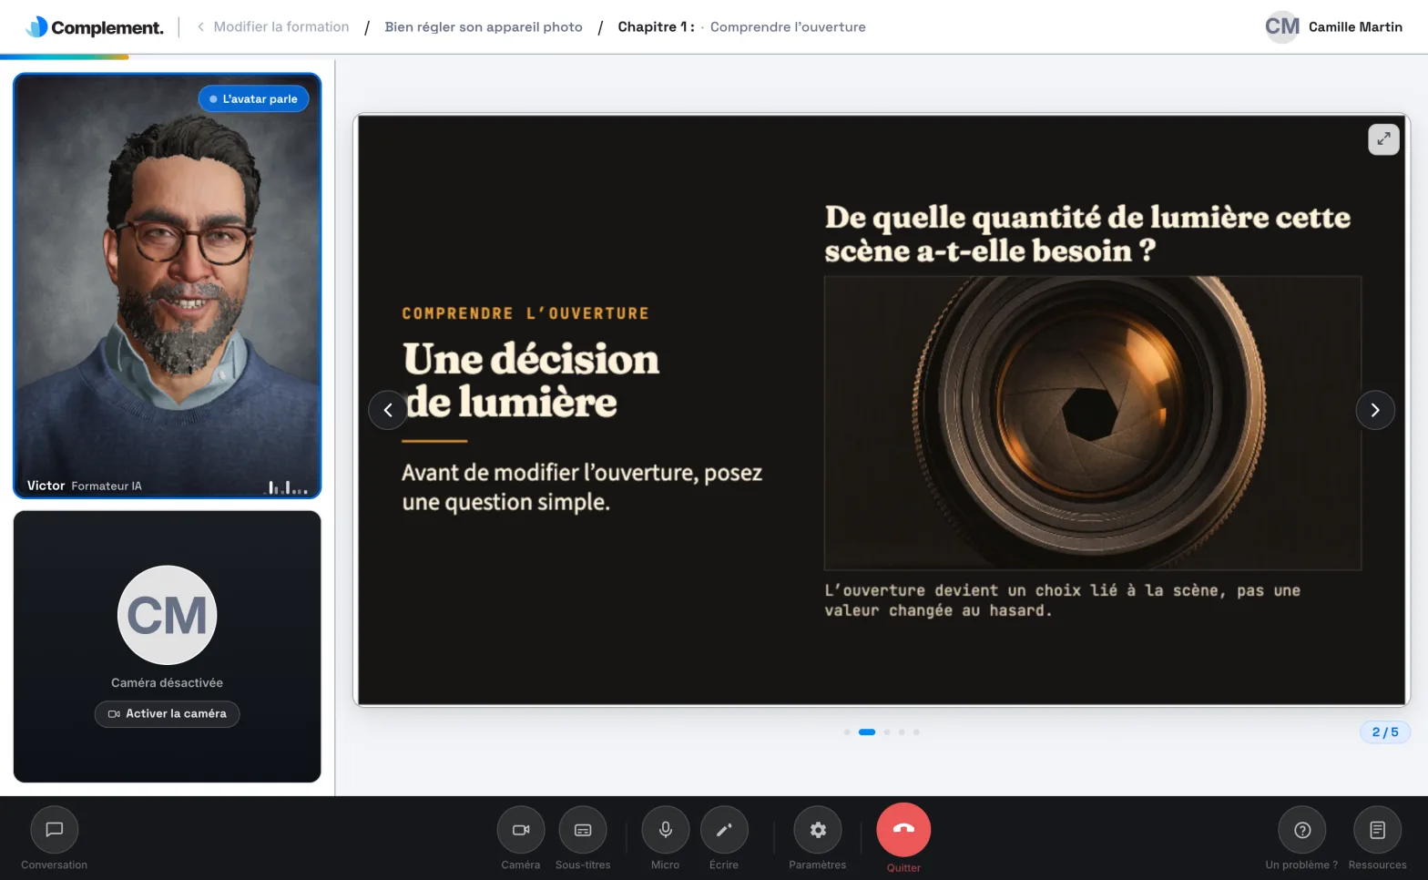
Task: Open Paramètres gear settings
Action: tap(818, 829)
